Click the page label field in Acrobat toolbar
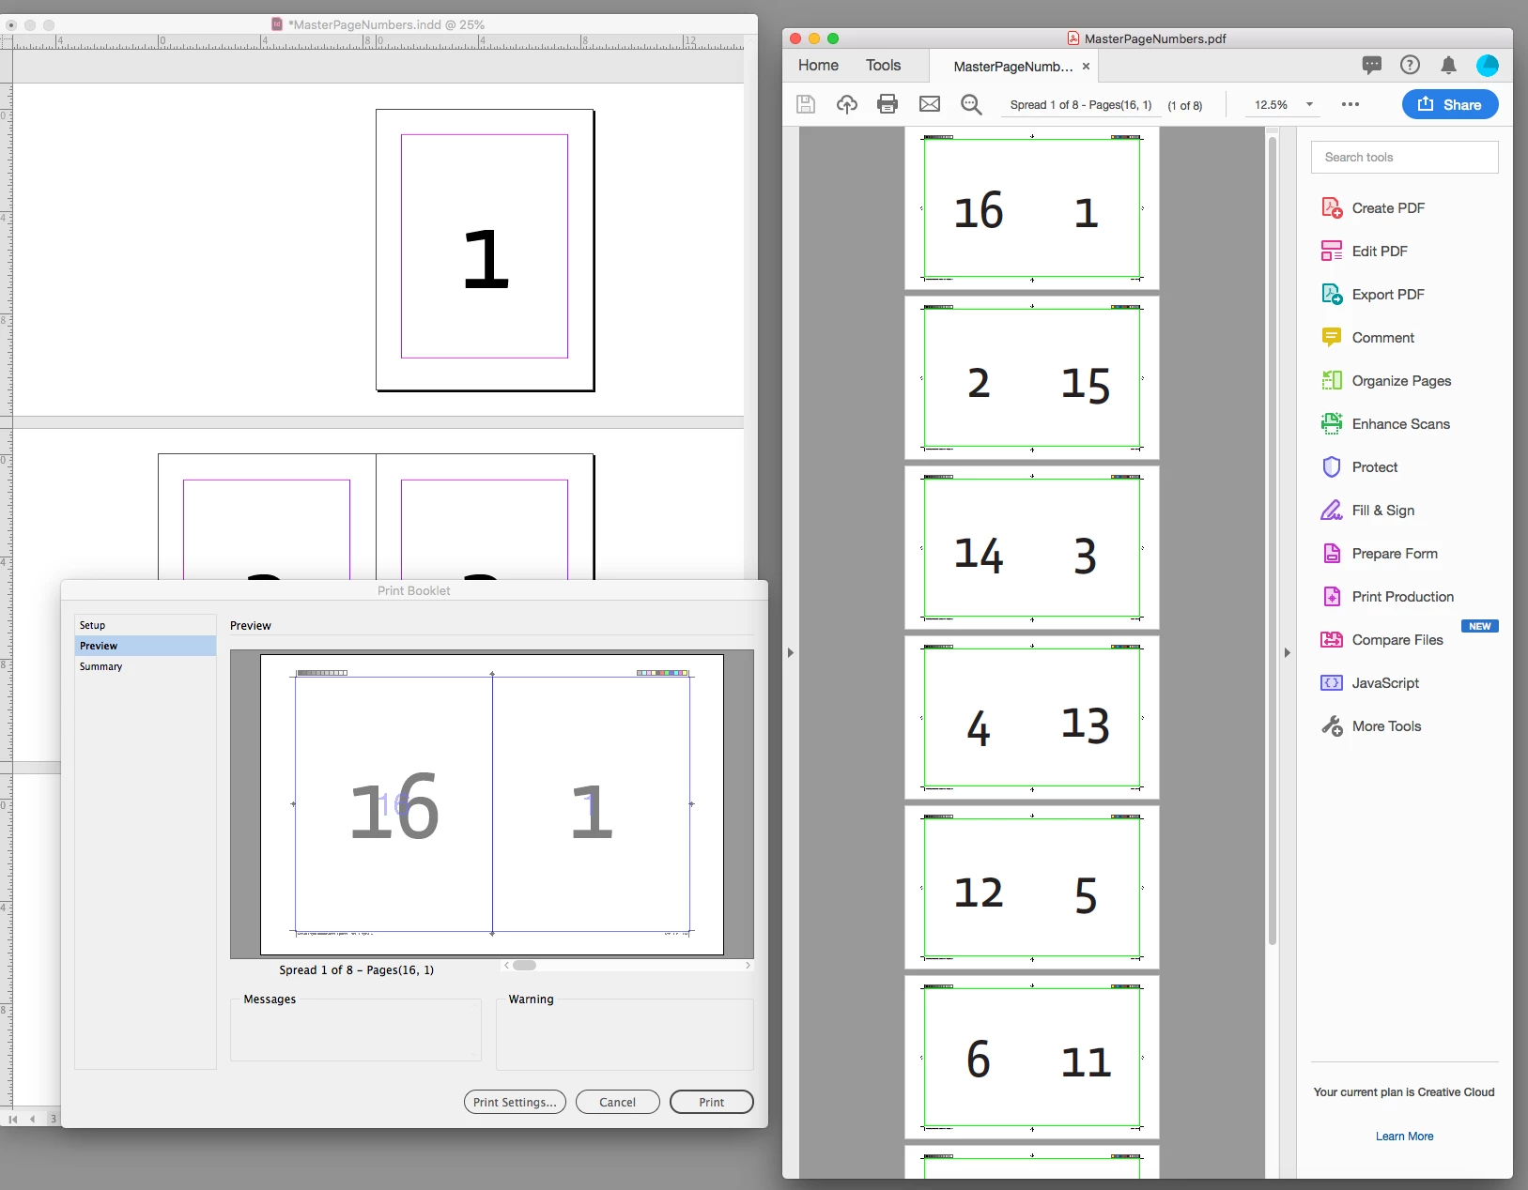 (1081, 105)
